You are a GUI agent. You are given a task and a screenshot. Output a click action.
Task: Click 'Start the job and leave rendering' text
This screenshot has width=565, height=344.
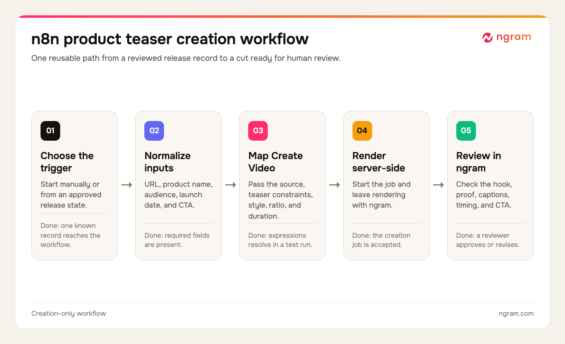point(381,195)
